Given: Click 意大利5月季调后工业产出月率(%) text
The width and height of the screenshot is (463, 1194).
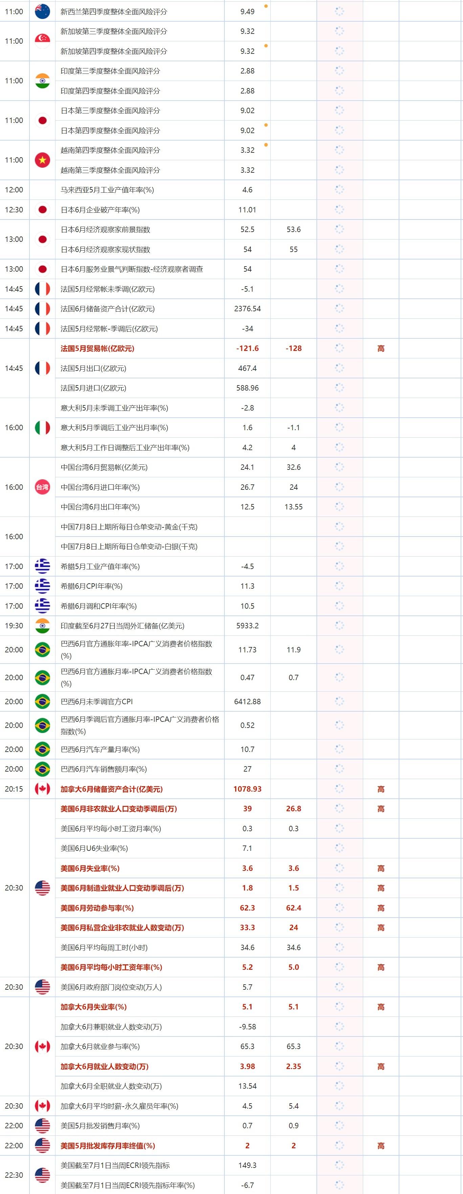Looking at the screenshot, I should pos(114,427).
